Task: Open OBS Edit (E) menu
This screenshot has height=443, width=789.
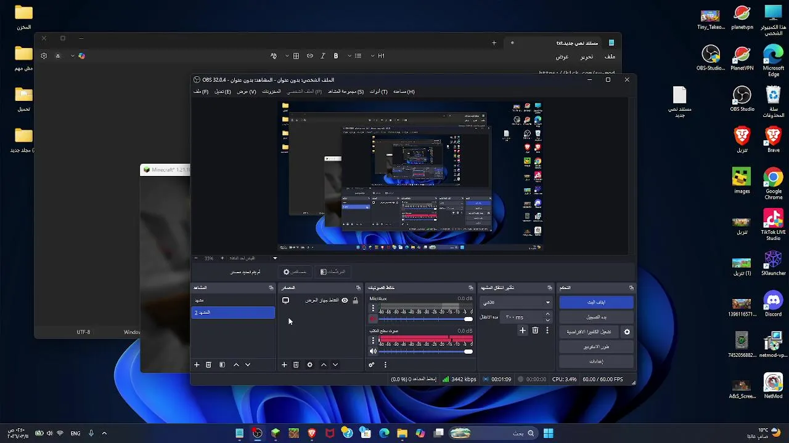Action: [223, 92]
